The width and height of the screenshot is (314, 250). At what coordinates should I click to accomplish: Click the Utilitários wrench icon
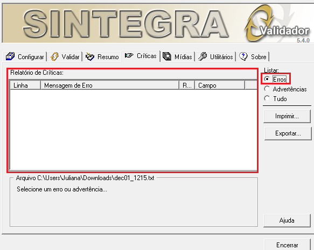[x=203, y=56]
